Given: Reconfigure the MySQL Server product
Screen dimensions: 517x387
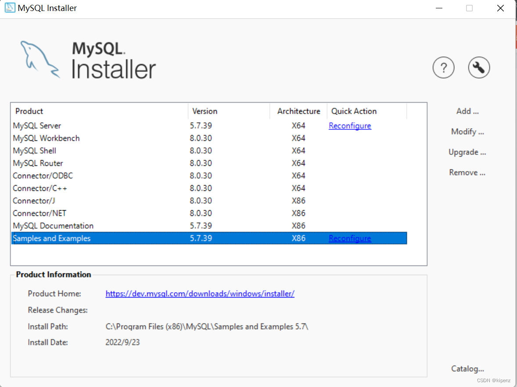Looking at the screenshot, I should (x=350, y=126).
